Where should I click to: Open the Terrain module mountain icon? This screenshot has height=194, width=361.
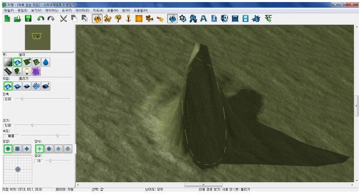[172, 19]
